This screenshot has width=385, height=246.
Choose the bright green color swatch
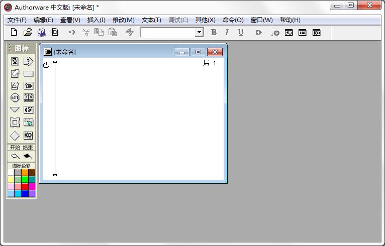click(25, 180)
